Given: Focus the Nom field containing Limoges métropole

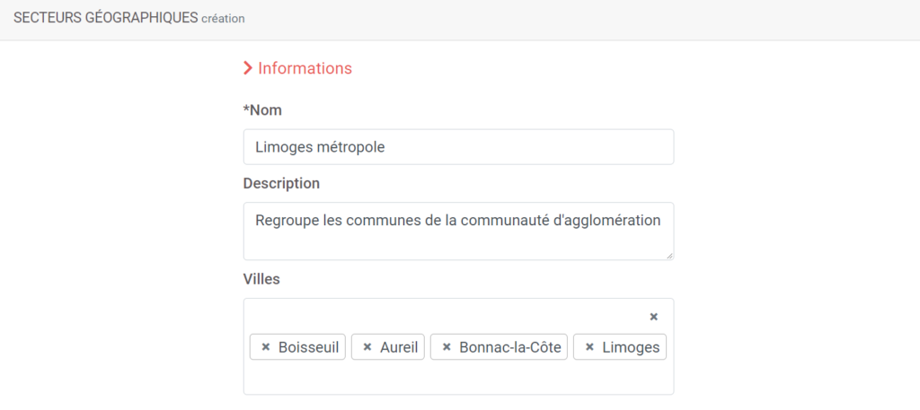Looking at the screenshot, I should point(458,147).
